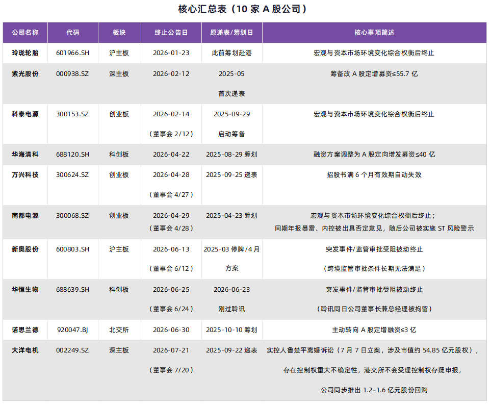Select company name 华恒生物
The width and height of the screenshot is (491, 405).
pyautogui.click(x=25, y=290)
